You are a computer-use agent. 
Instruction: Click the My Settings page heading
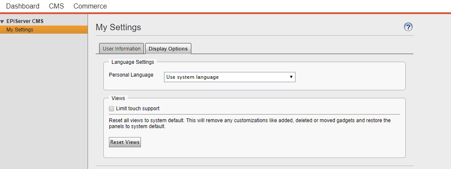coord(118,27)
